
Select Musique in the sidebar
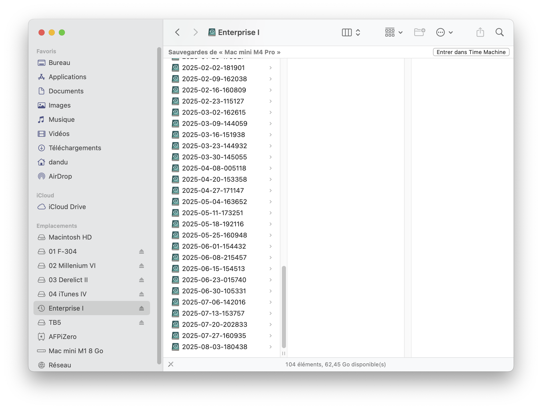tap(92, 120)
